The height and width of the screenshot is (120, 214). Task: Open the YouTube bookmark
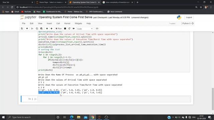pos(26,12)
